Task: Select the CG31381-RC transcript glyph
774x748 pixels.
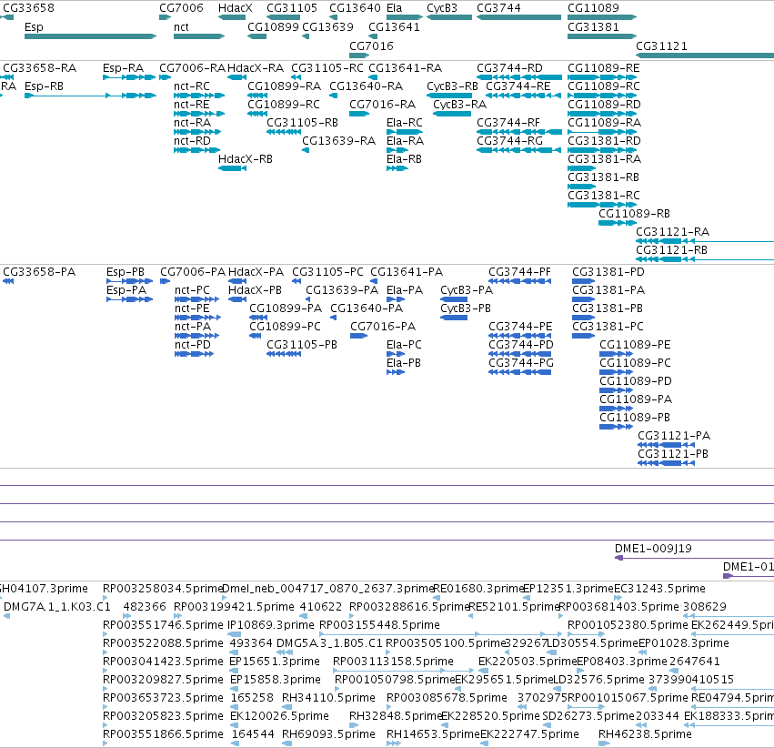Action: point(602,205)
